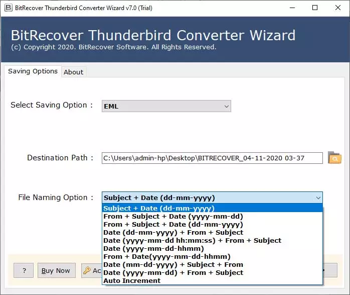Click the key icon on Activate button

click(87, 270)
